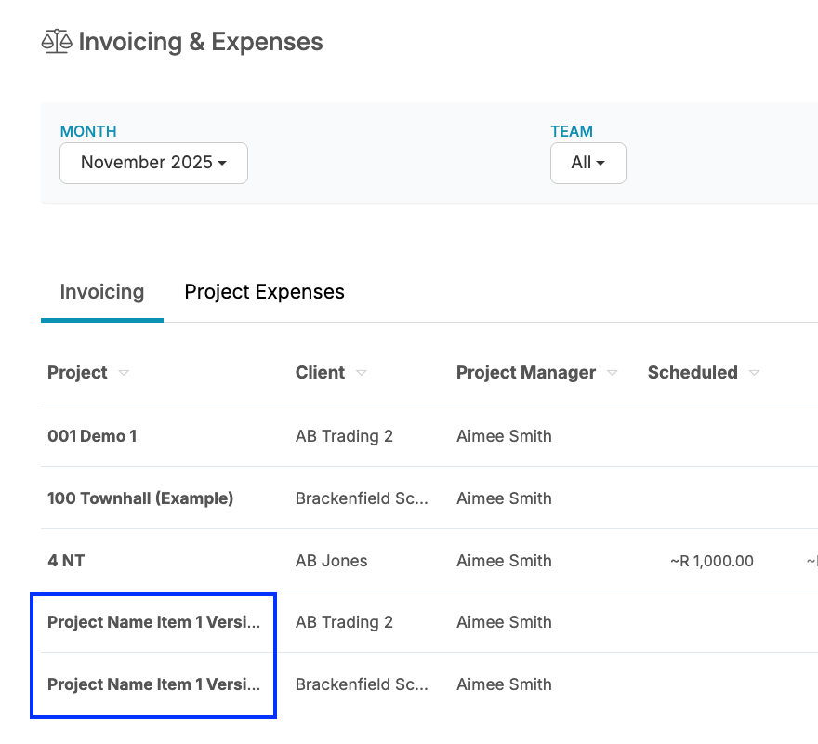Screen dimensions: 818x744
Task: Sort by the Project Manager column header
Action: coord(526,373)
